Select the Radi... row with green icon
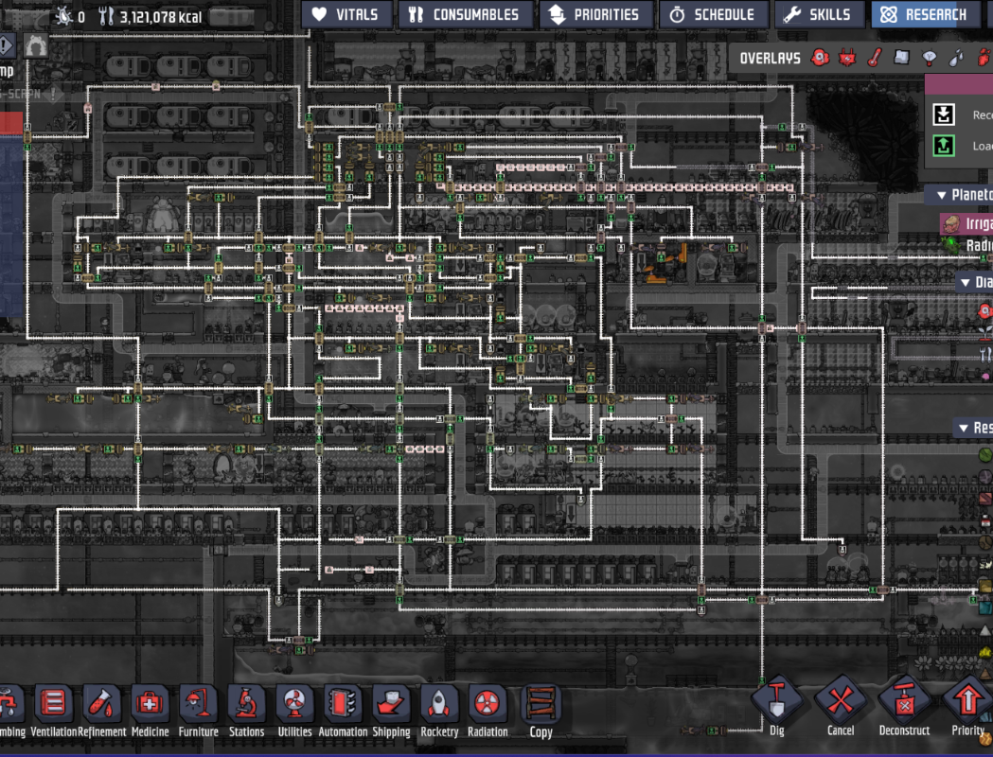This screenshot has width=993, height=757. (966, 245)
